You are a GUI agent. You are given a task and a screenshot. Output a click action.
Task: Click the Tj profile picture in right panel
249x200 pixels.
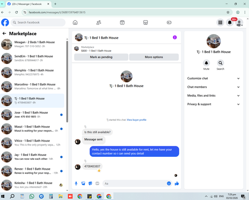tap(214, 41)
